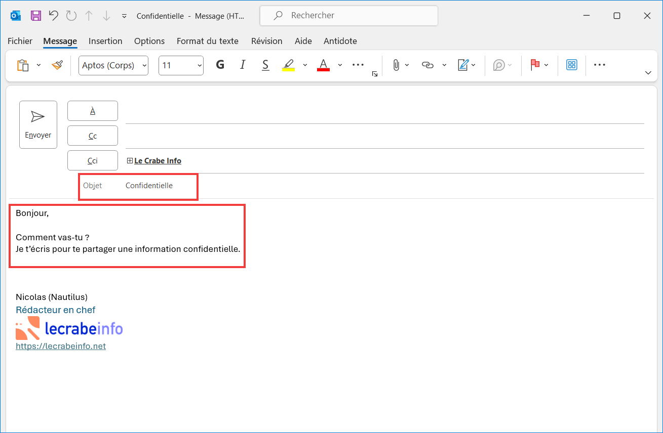Expand highlight color options arrow
The width and height of the screenshot is (663, 433).
point(305,65)
